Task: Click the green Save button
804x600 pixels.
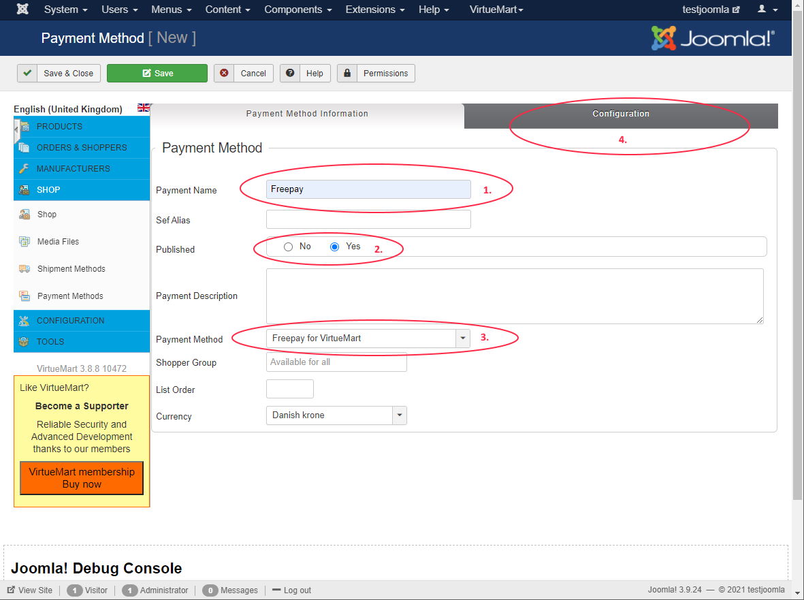Action: [157, 74]
